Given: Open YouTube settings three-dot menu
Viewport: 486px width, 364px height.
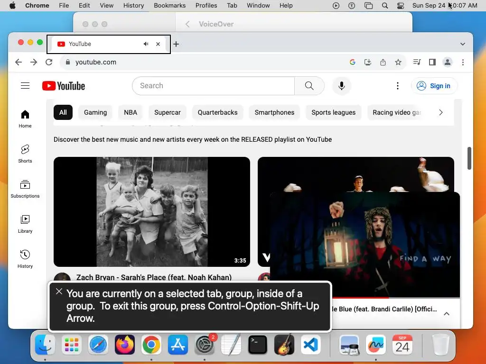Looking at the screenshot, I should pyautogui.click(x=398, y=86).
